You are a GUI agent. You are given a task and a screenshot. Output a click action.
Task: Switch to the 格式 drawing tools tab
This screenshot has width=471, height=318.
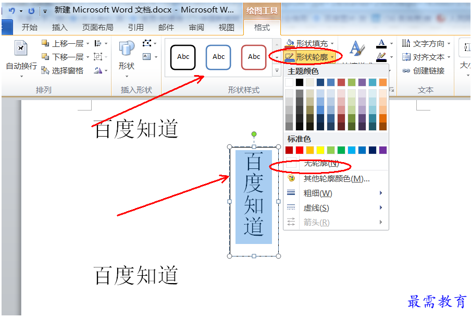[262, 28]
